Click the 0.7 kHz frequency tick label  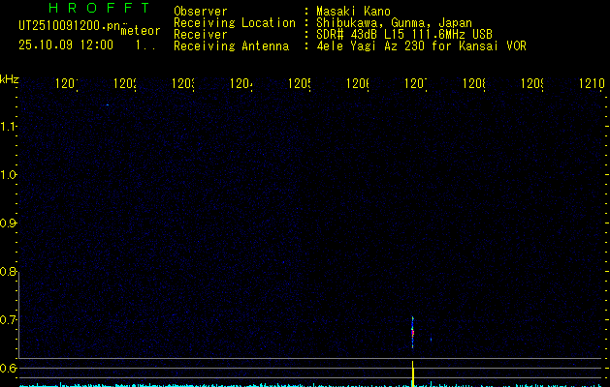[x=9, y=320]
